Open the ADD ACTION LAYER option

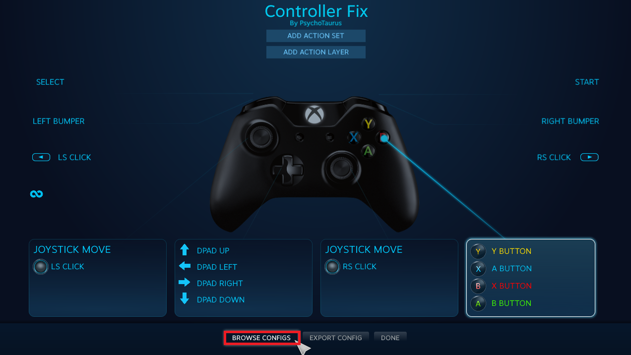(x=316, y=52)
